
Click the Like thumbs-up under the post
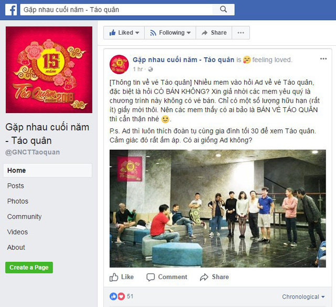(x=114, y=277)
